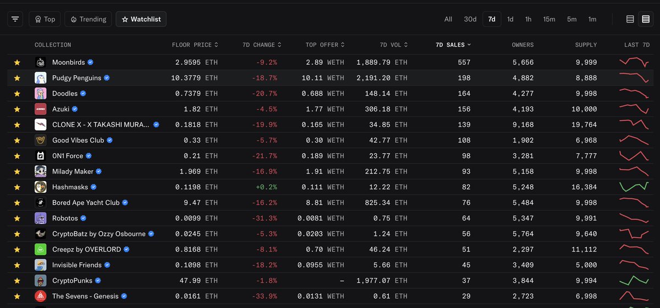Viewport: 660px width, 308px height.
Task: Click CryptoPunks verified badge
Action: [x=98, y=281]
